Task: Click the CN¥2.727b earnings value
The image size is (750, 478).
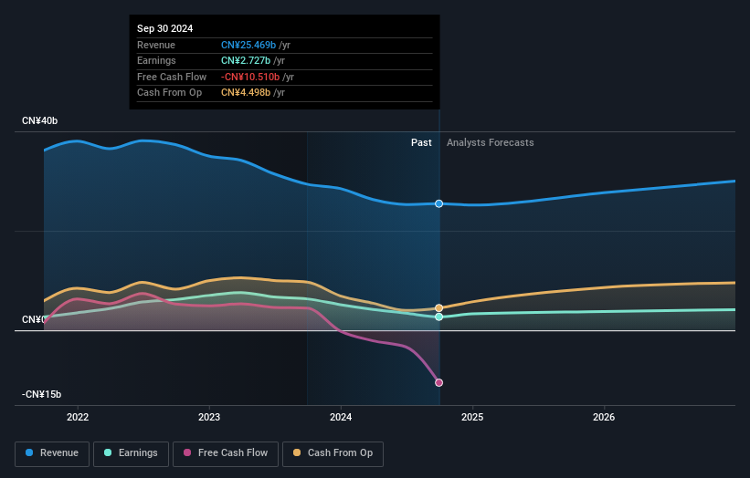Action: 246,60
